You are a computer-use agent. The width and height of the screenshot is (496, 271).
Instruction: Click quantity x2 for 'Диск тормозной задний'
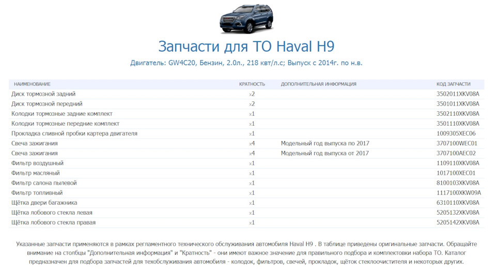click(252, 94)
